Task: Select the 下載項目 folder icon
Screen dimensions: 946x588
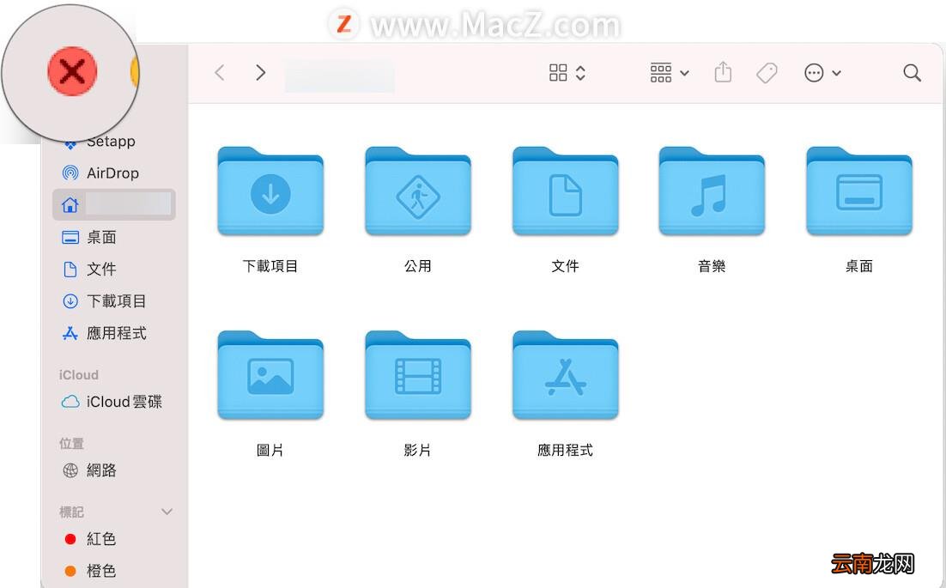Action: point(270,191)
